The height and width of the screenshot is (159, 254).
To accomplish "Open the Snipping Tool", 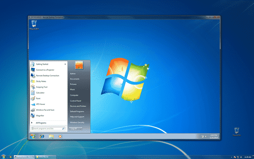I will (x=48, y=87).
